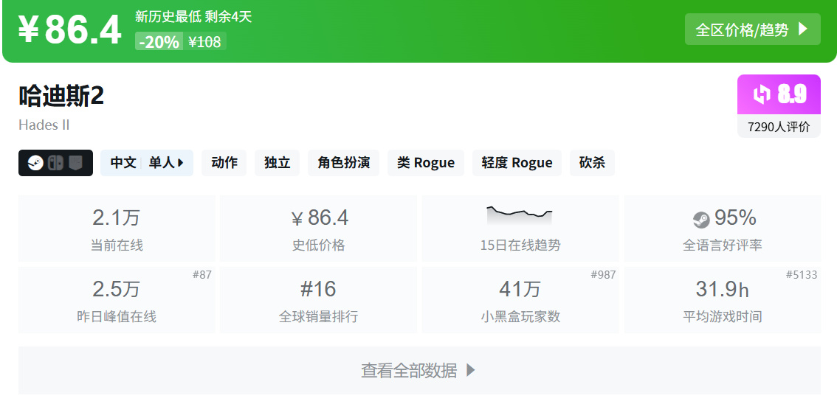Click the 独立 genre tag
The height and width of the screenshot is (418, 837).
click(277, 163)
